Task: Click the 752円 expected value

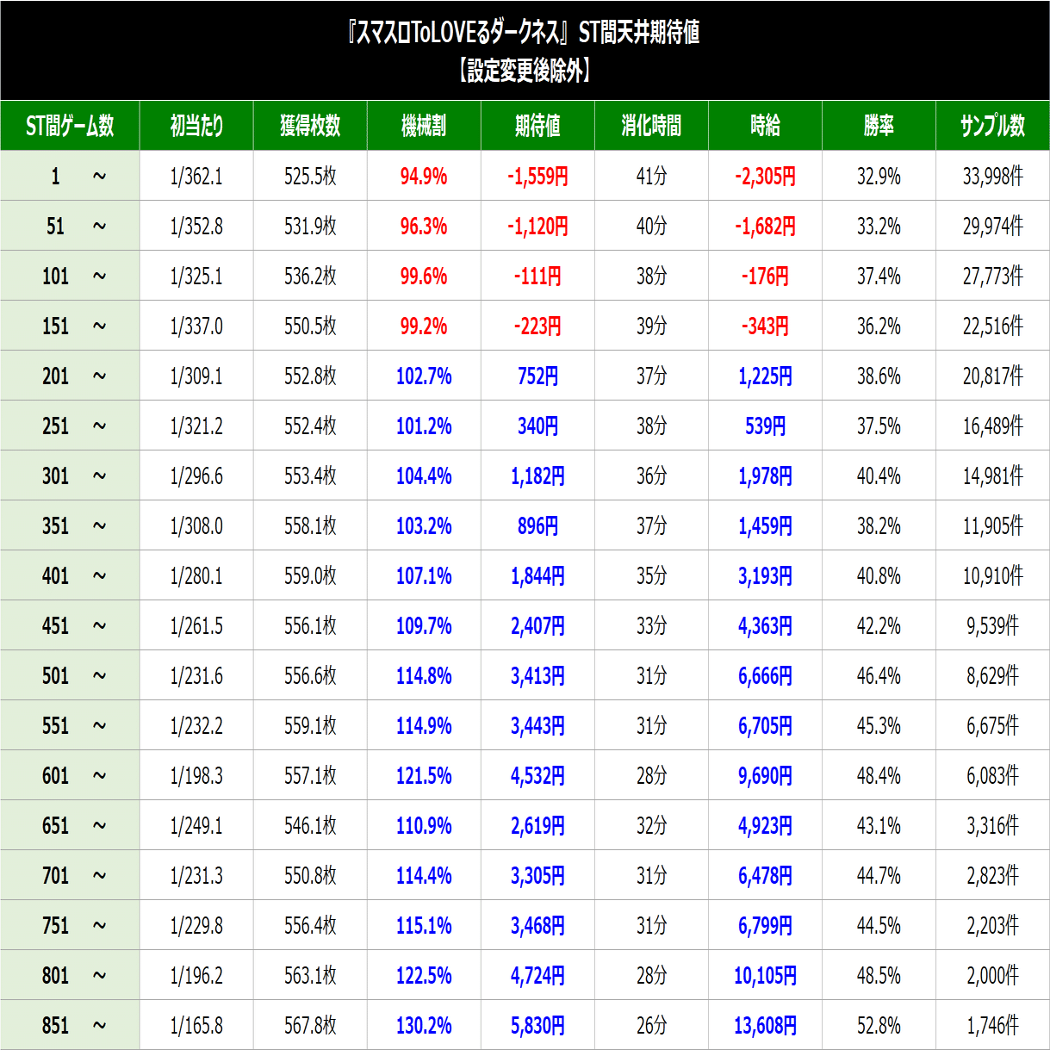Action: (537, 376)
